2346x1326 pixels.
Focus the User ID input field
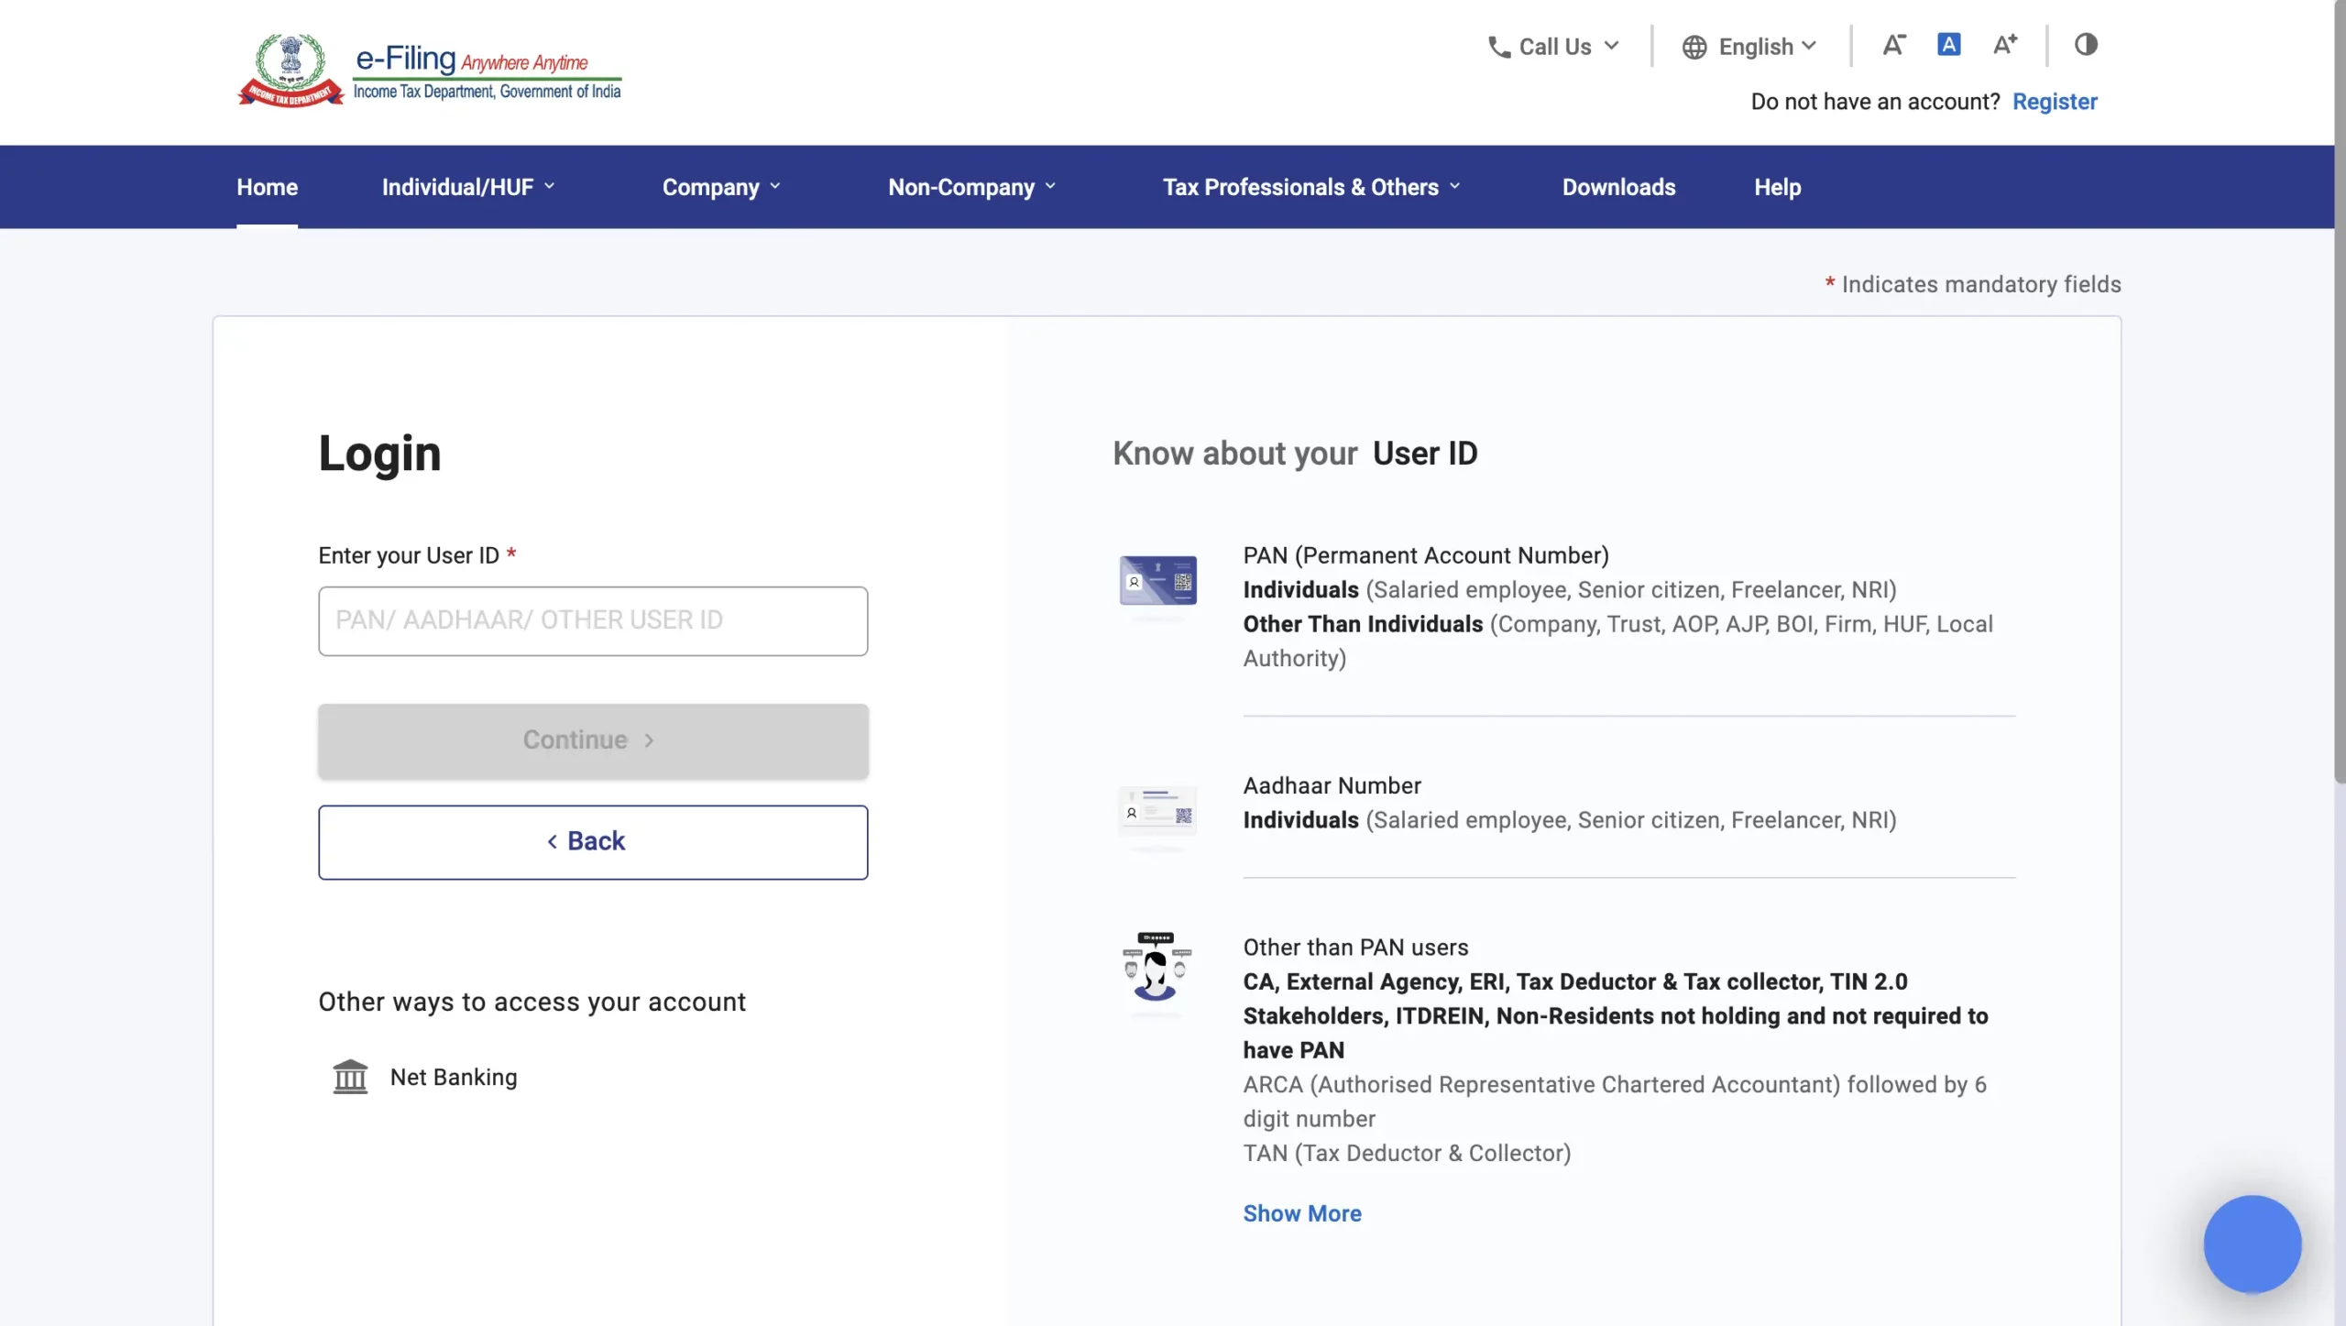(593, 621)
